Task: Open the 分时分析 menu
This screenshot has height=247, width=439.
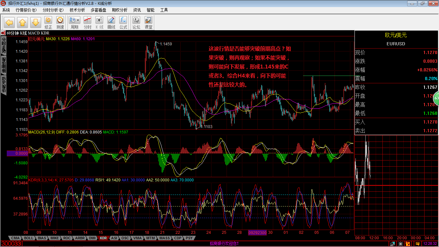Action: 53,10
